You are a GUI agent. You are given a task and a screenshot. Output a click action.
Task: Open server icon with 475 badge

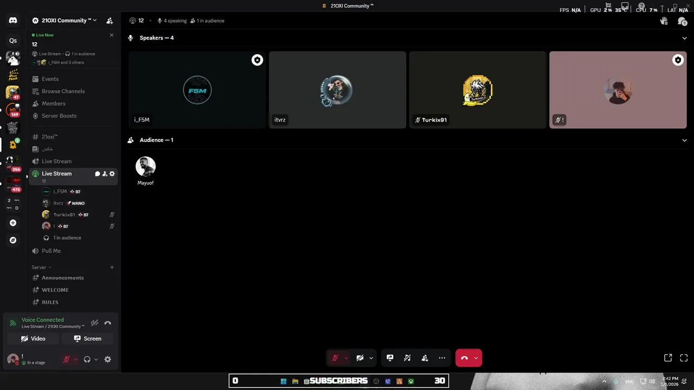[x=13, y=184]
